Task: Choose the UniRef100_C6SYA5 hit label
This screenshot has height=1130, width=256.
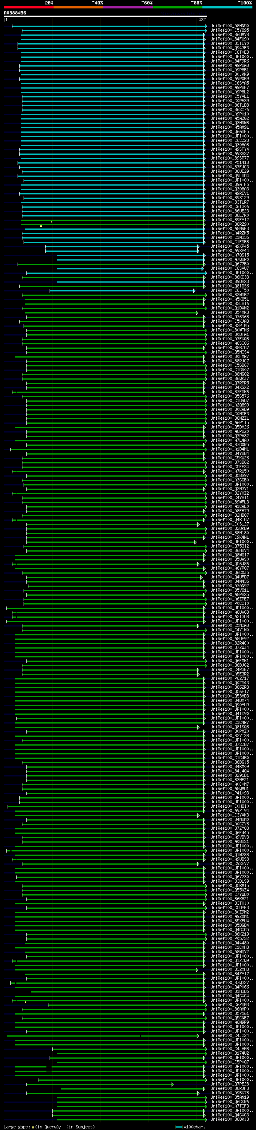Action: 229,83
